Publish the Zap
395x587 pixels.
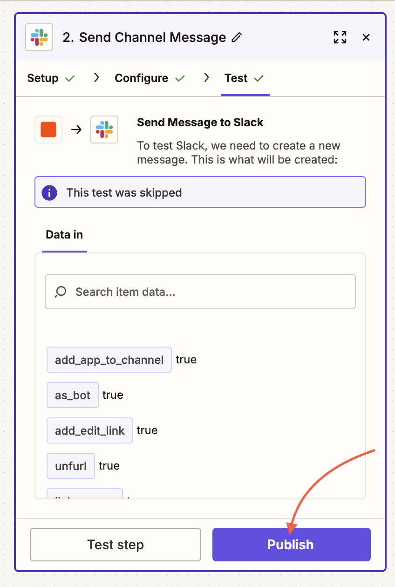(291, 545)
